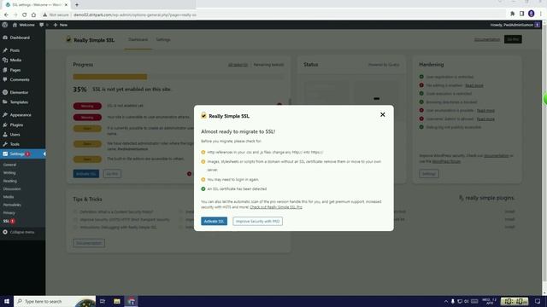Open a new browser tab
The width and height of the screenshot is (547, 307).
click(x=77, y=5)
